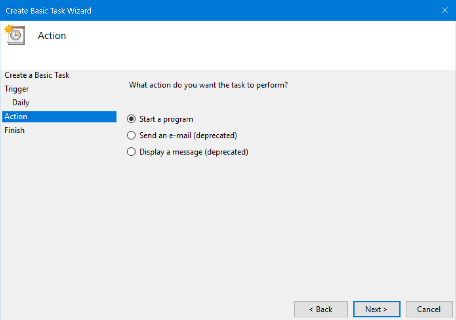Go to the Create a Basic Task step
Screen dimensions: 456x320
(37, 75)
